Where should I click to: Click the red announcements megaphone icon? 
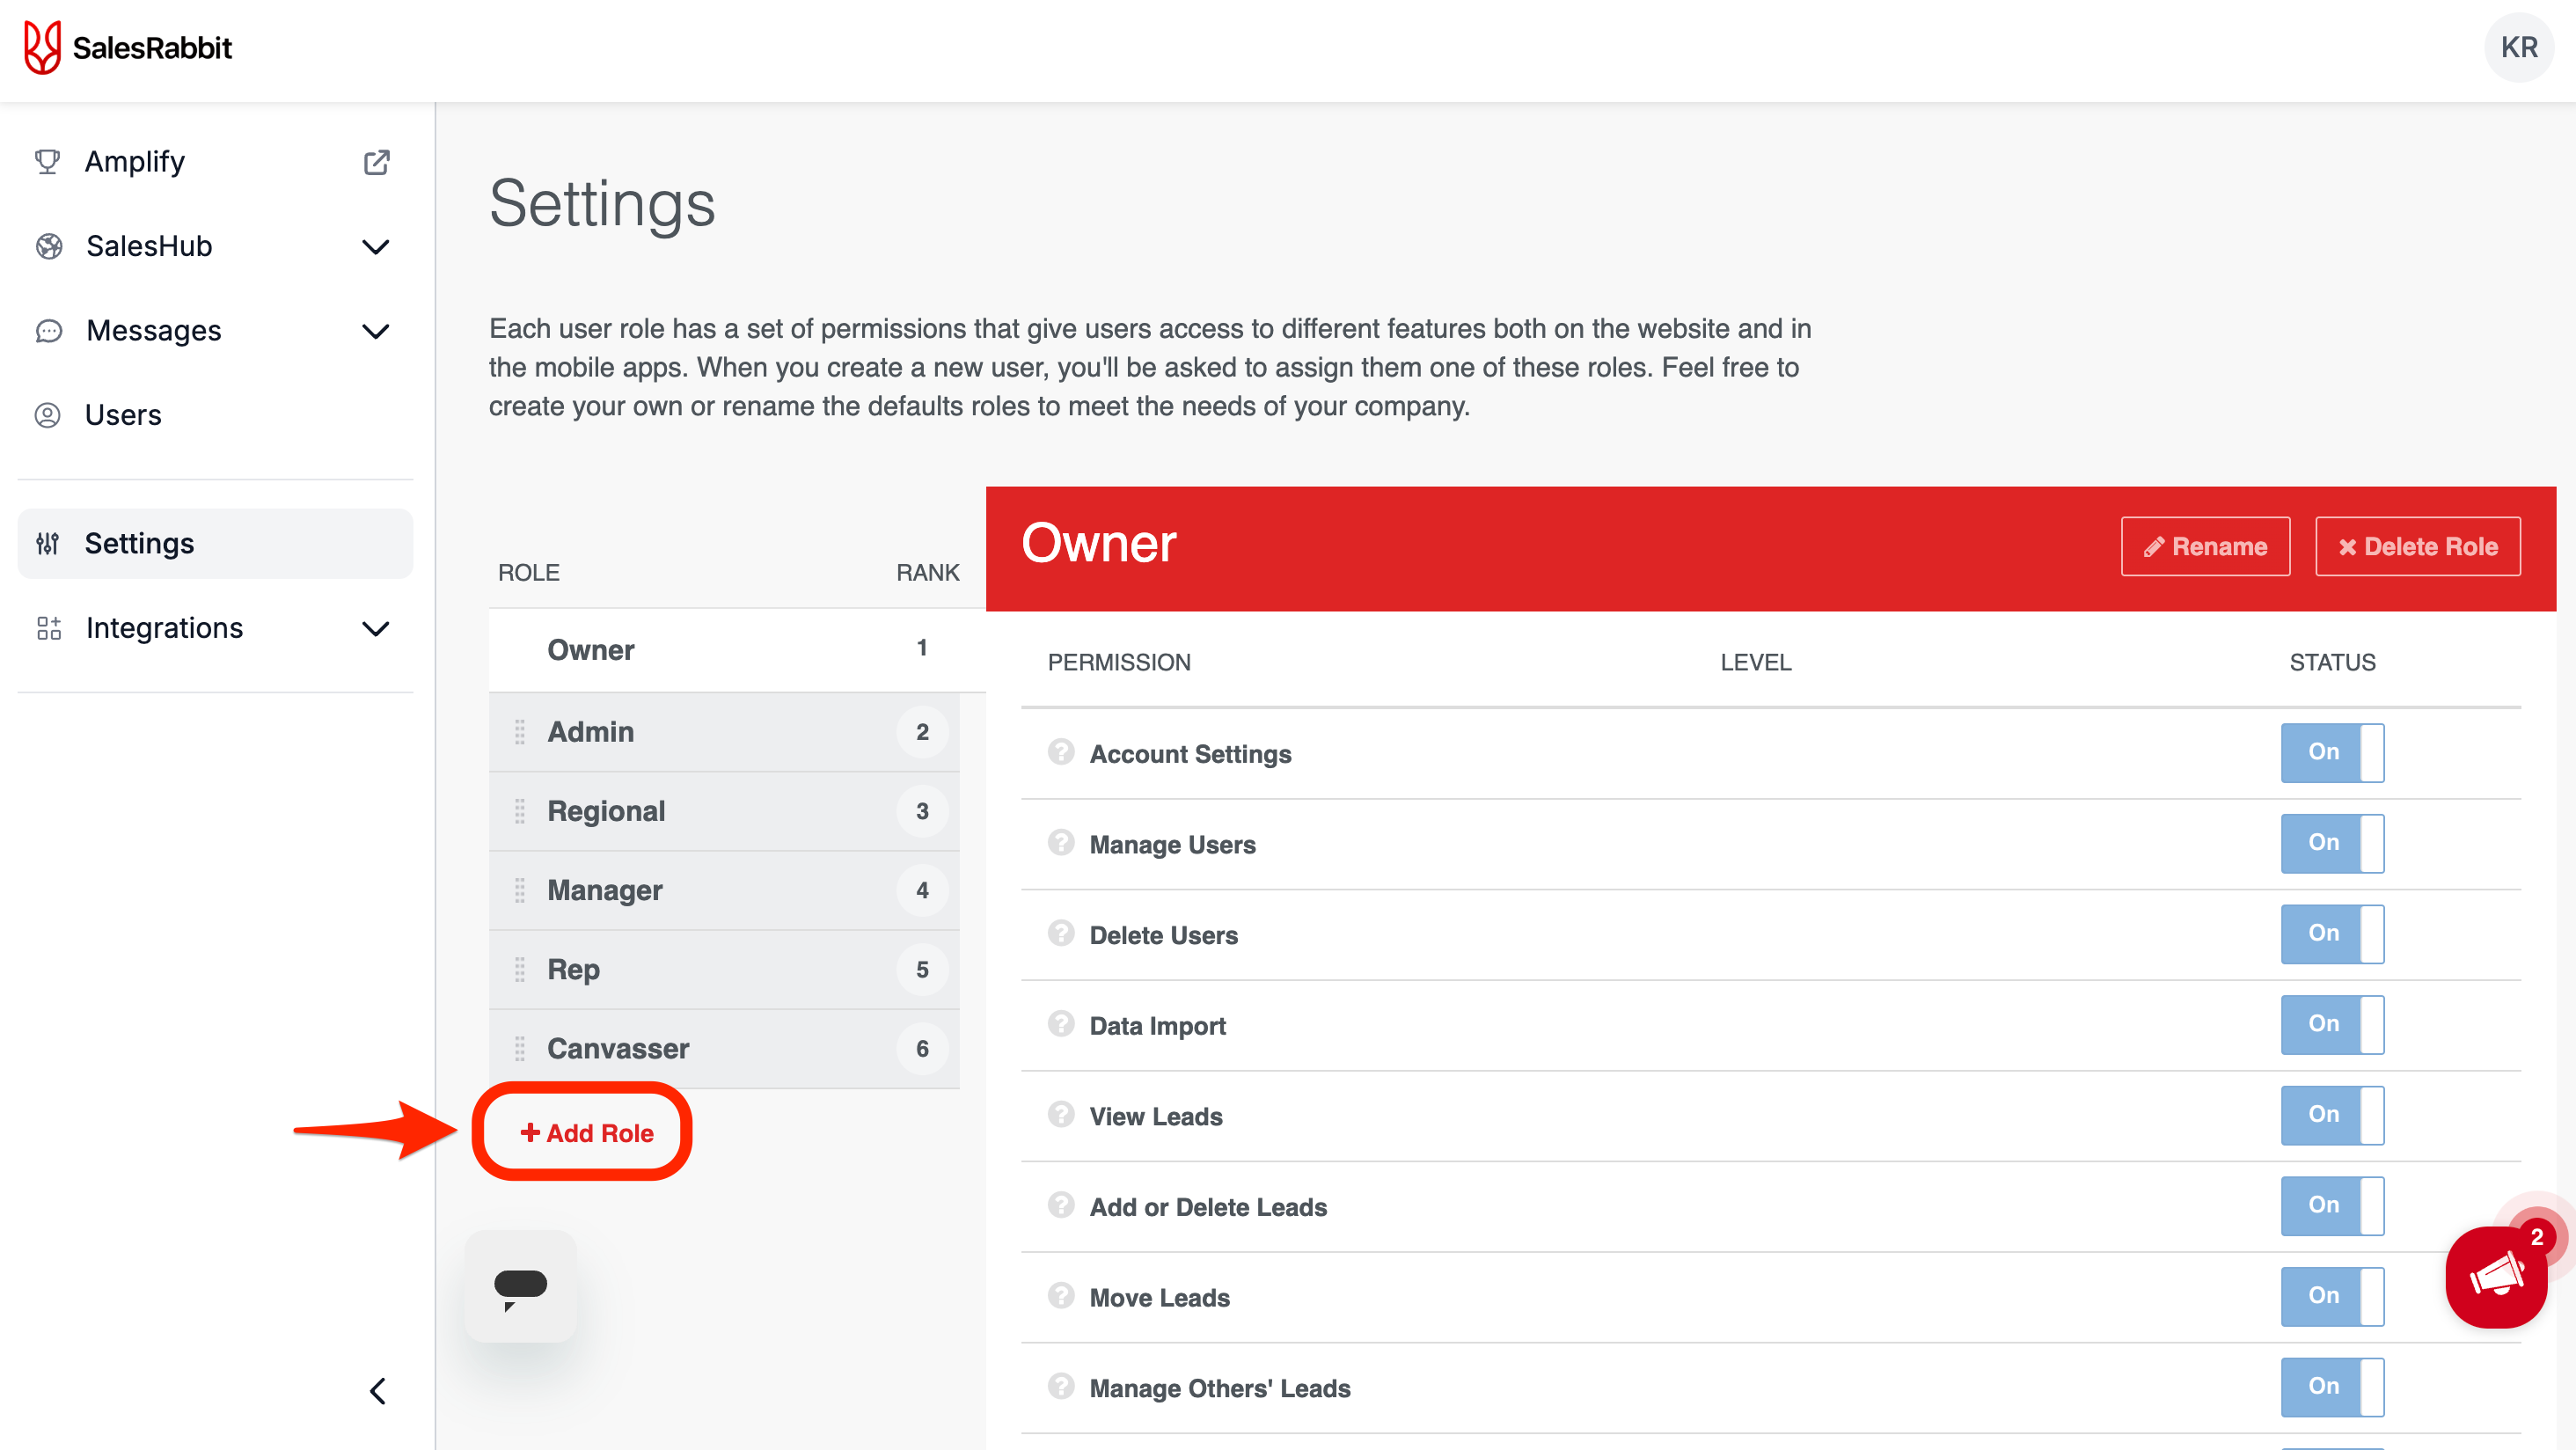coord(2497,1277)
